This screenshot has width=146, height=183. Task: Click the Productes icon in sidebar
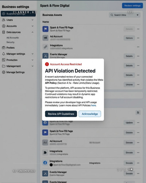[4, 60]
